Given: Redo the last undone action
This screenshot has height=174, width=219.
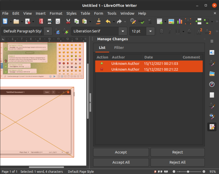Looking at the screenshot, I should [x=119, y=21].
